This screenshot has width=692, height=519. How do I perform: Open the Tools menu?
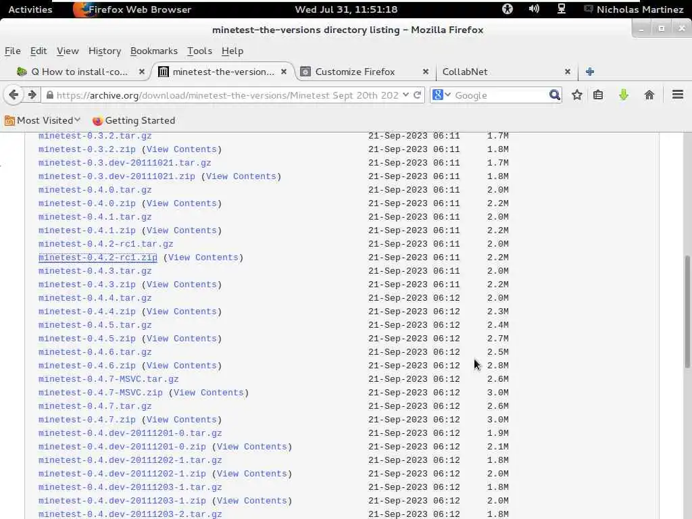[199, 51]
